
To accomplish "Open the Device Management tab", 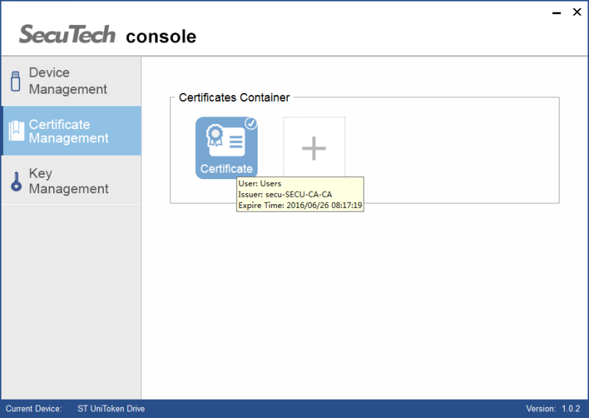I will (x=71, y=81).
